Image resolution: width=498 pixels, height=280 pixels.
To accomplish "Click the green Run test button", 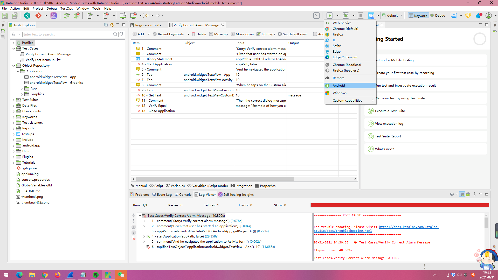I will [329, 16].
